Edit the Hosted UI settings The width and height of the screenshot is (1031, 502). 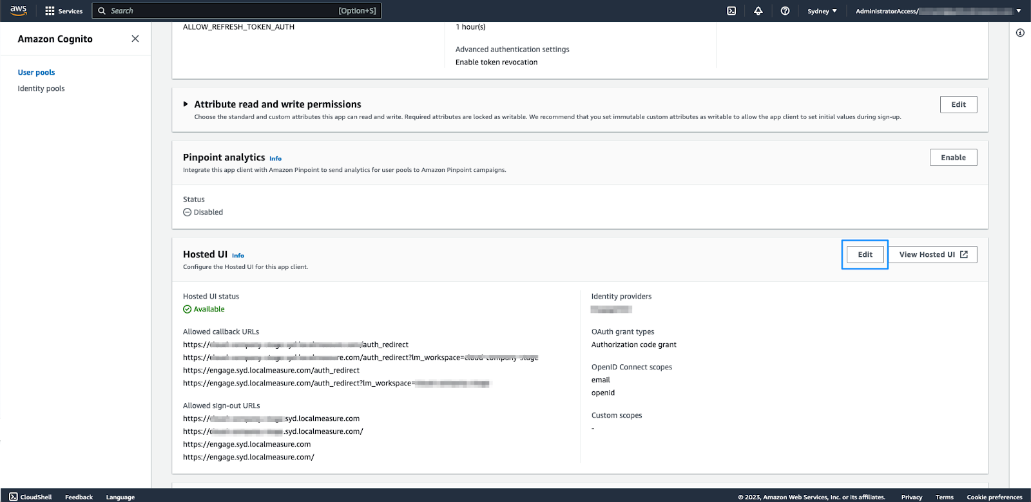pos(865,255)
